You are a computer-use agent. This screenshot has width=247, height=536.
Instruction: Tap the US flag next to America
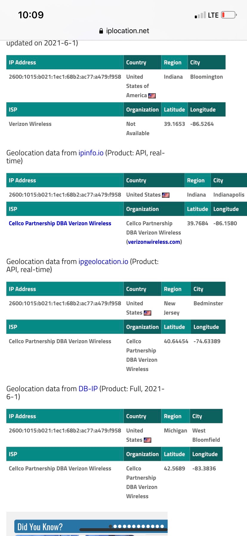pyautogui.click(x=152, y=96)
